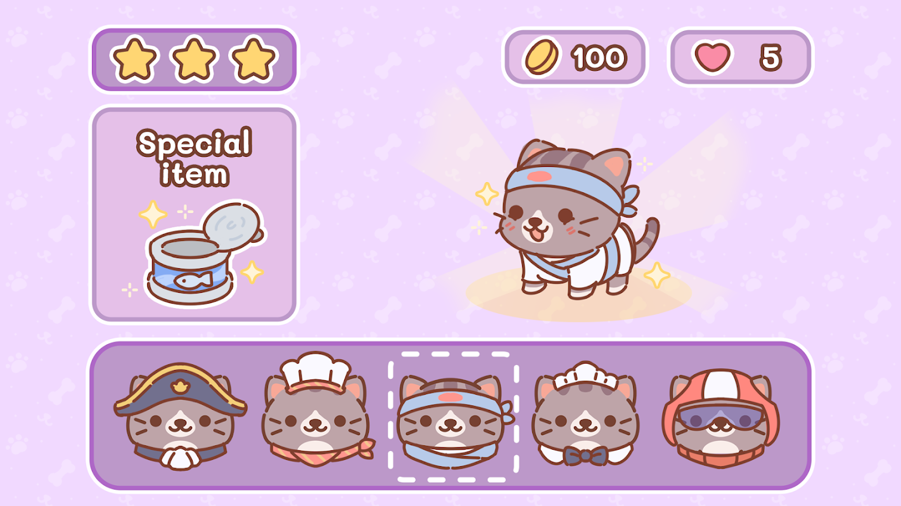Click the first yellow star

134,59
